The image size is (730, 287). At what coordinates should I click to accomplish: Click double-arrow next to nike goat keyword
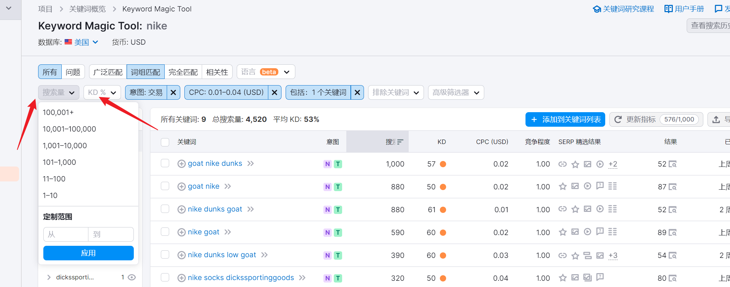[x=227, y=232]
